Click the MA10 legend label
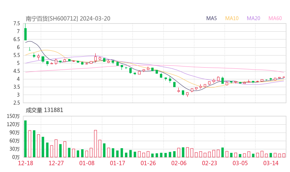This screenshot has height=172, width=290. [232, 18]
